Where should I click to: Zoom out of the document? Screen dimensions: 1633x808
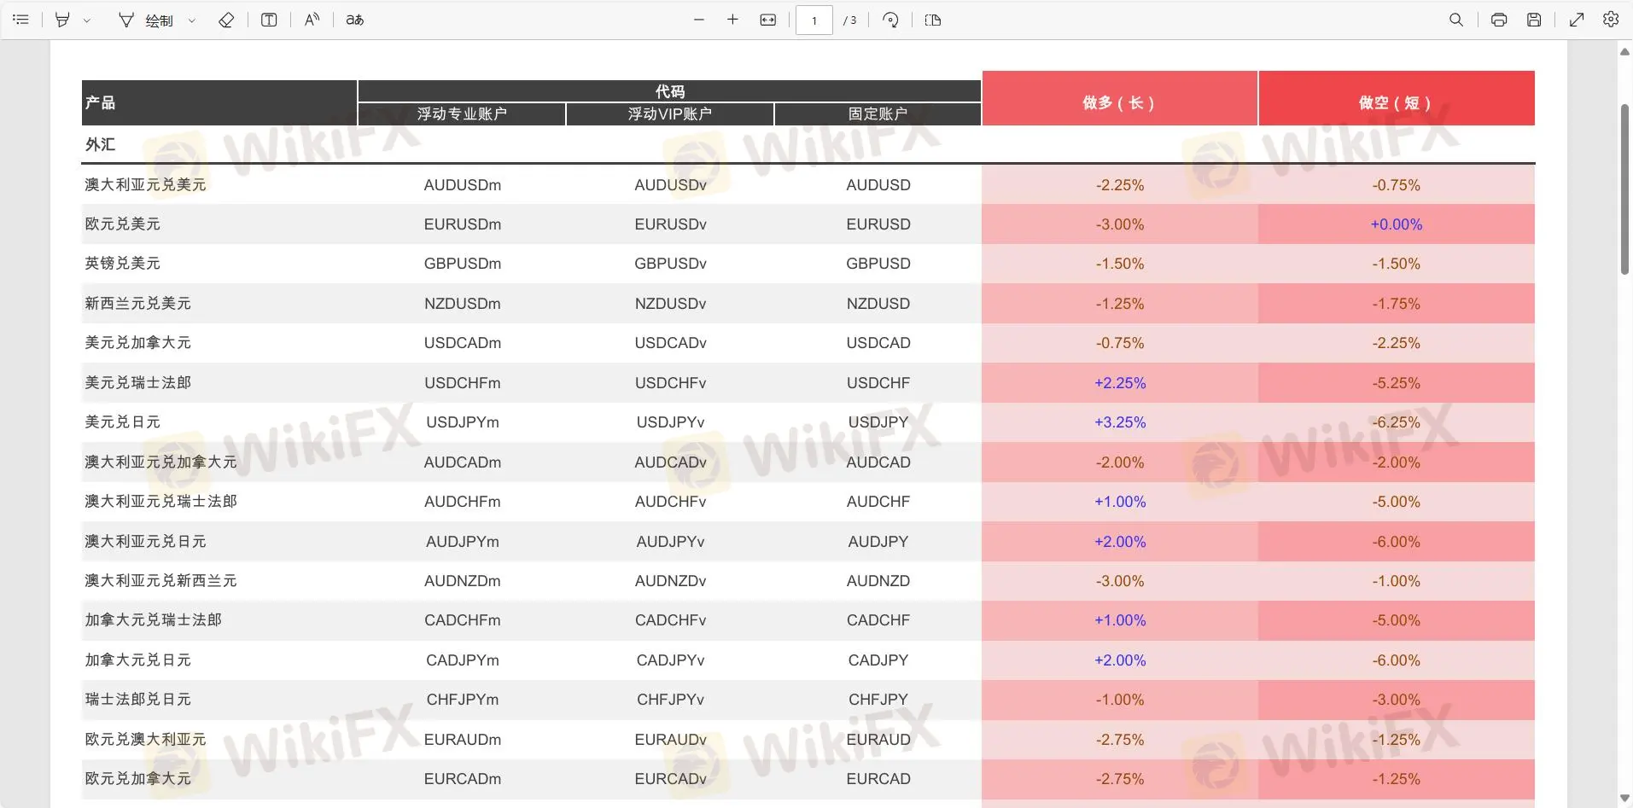(x=698, y=20)
